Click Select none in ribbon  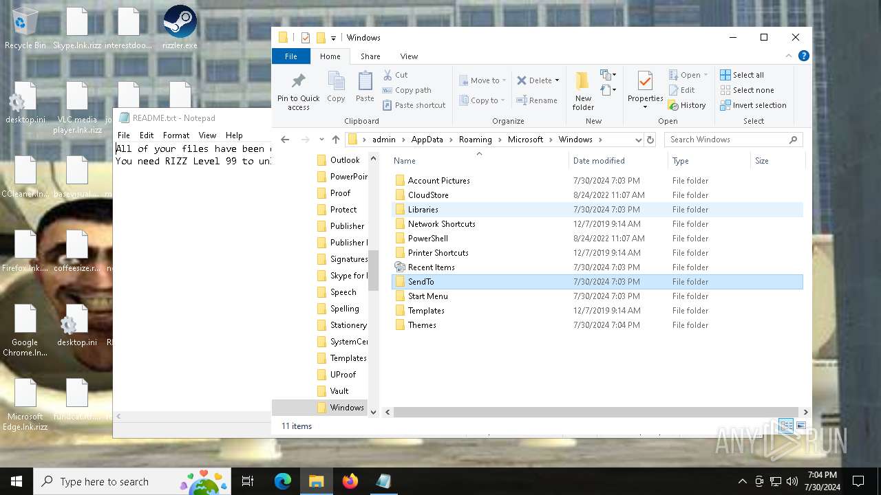pyautogui.click(x=747, y=90)
